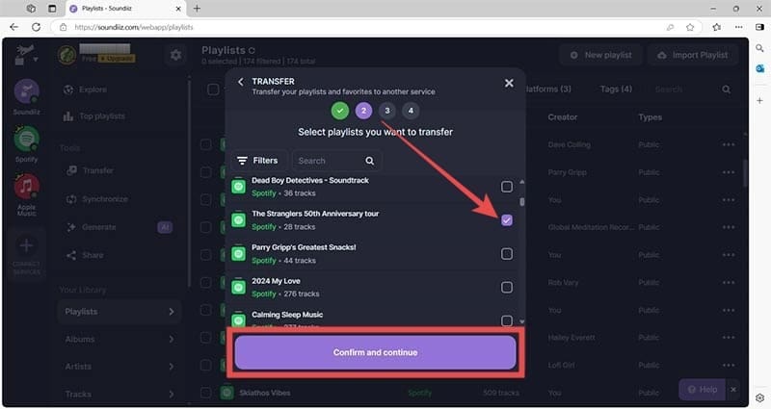Click Confirm and continue
The height and width of the screenshot is (409, 771).
point(375,352)
